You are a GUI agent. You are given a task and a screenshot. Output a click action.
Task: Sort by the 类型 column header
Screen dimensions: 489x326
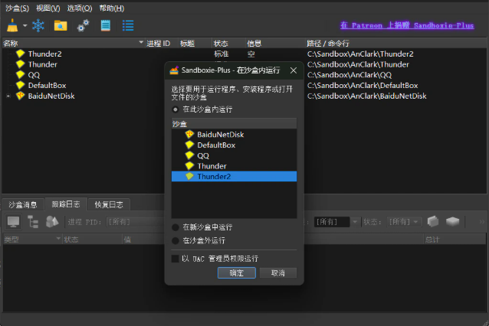pyautogui.click(x=32, y=240)
